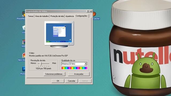Select the Lixeira recycle bin icon
Image resolution: width=171 pixels, height=96 pixels.
pos(24,29)
